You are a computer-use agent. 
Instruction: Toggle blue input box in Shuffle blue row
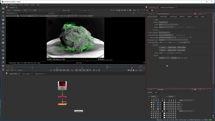pos(156,107)
